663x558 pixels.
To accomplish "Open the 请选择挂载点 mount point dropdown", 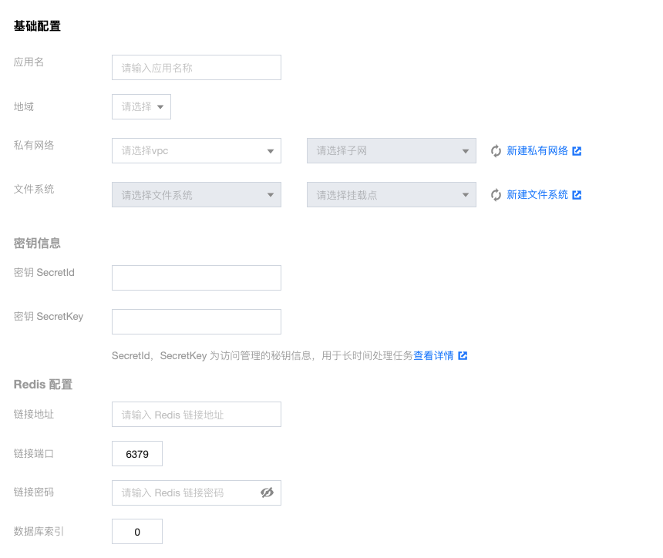I will (x=391, y=194).
